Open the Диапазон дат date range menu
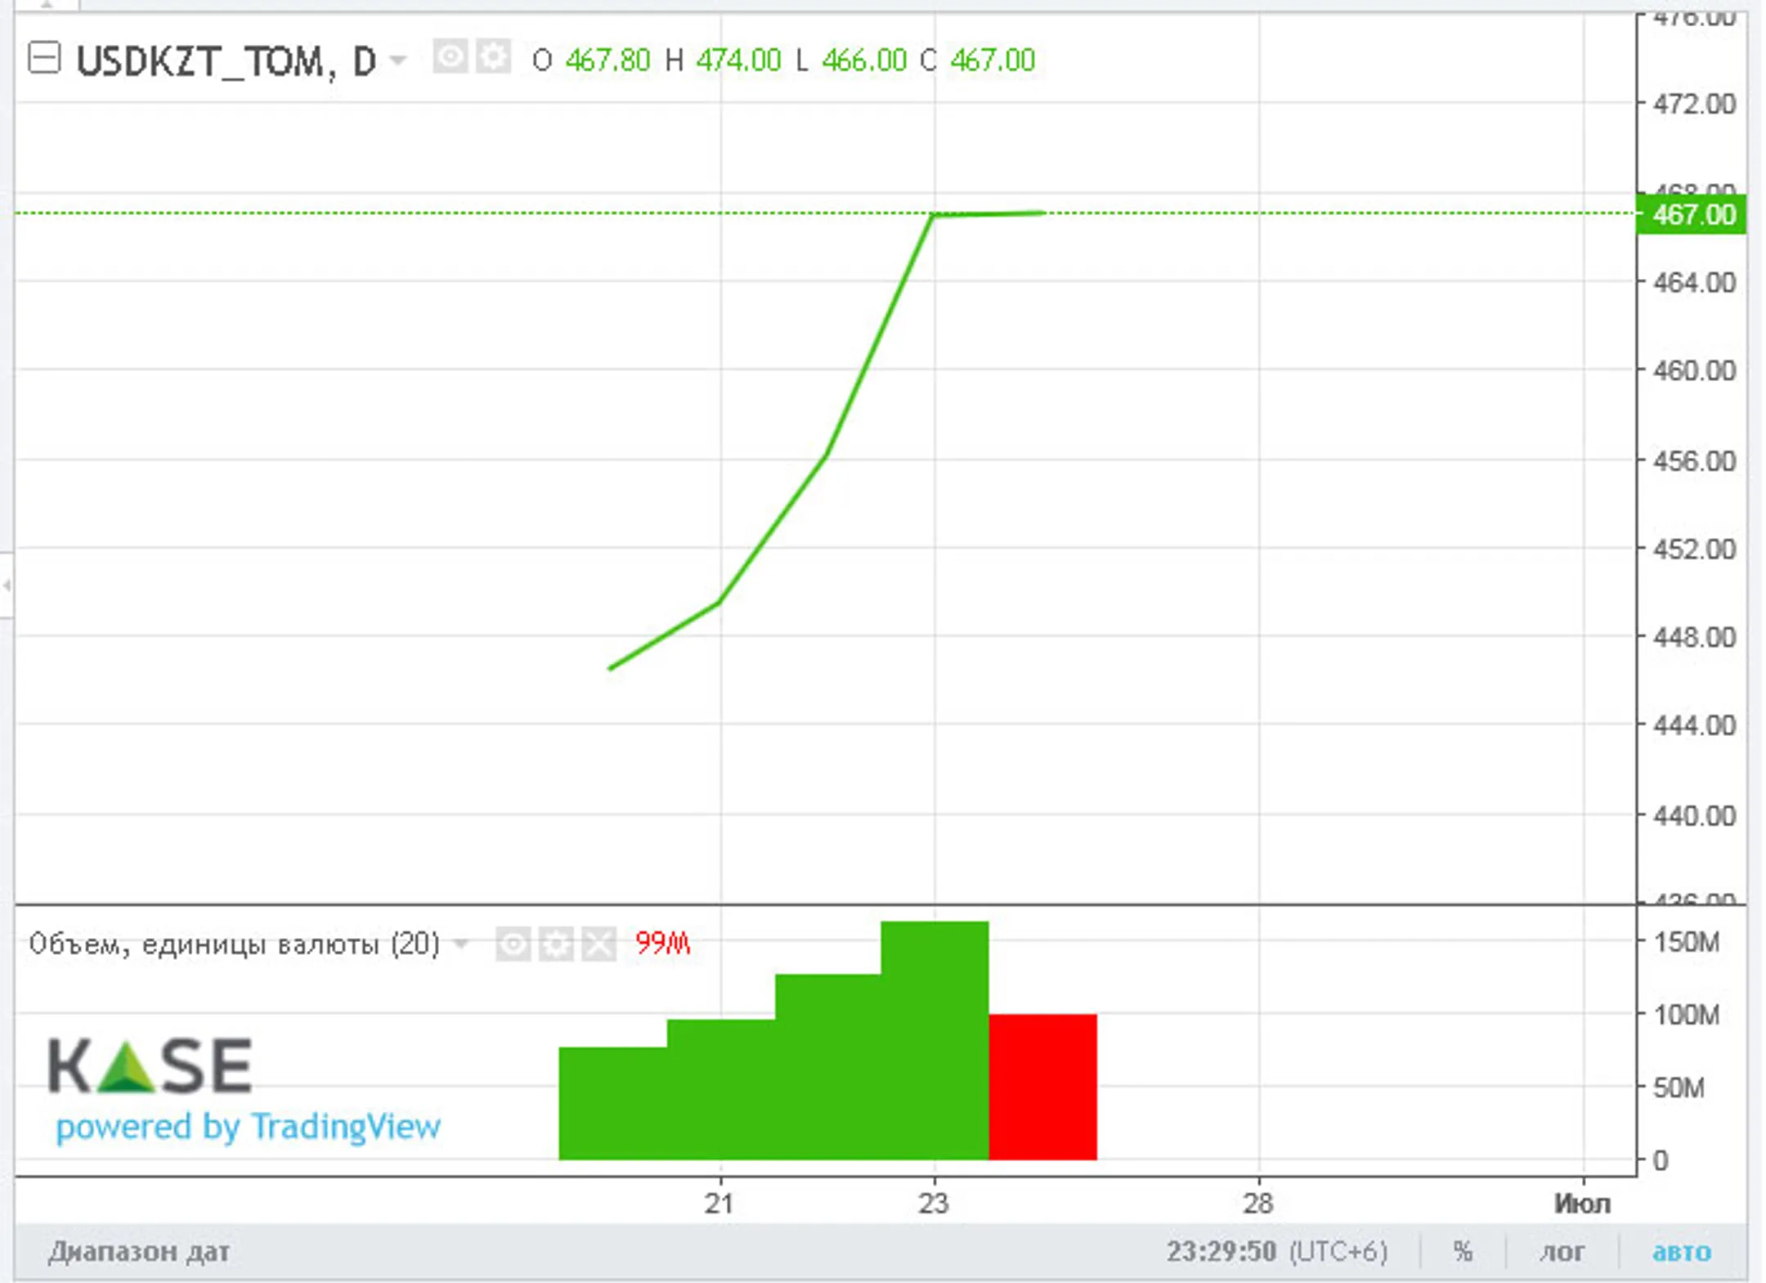Screen dimensions: 1766x1283 138,1251
